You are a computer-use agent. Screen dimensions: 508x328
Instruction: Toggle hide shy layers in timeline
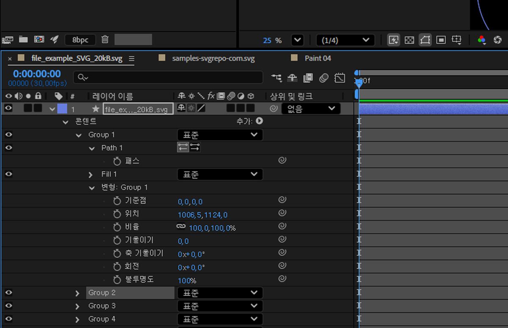[292, 78]
